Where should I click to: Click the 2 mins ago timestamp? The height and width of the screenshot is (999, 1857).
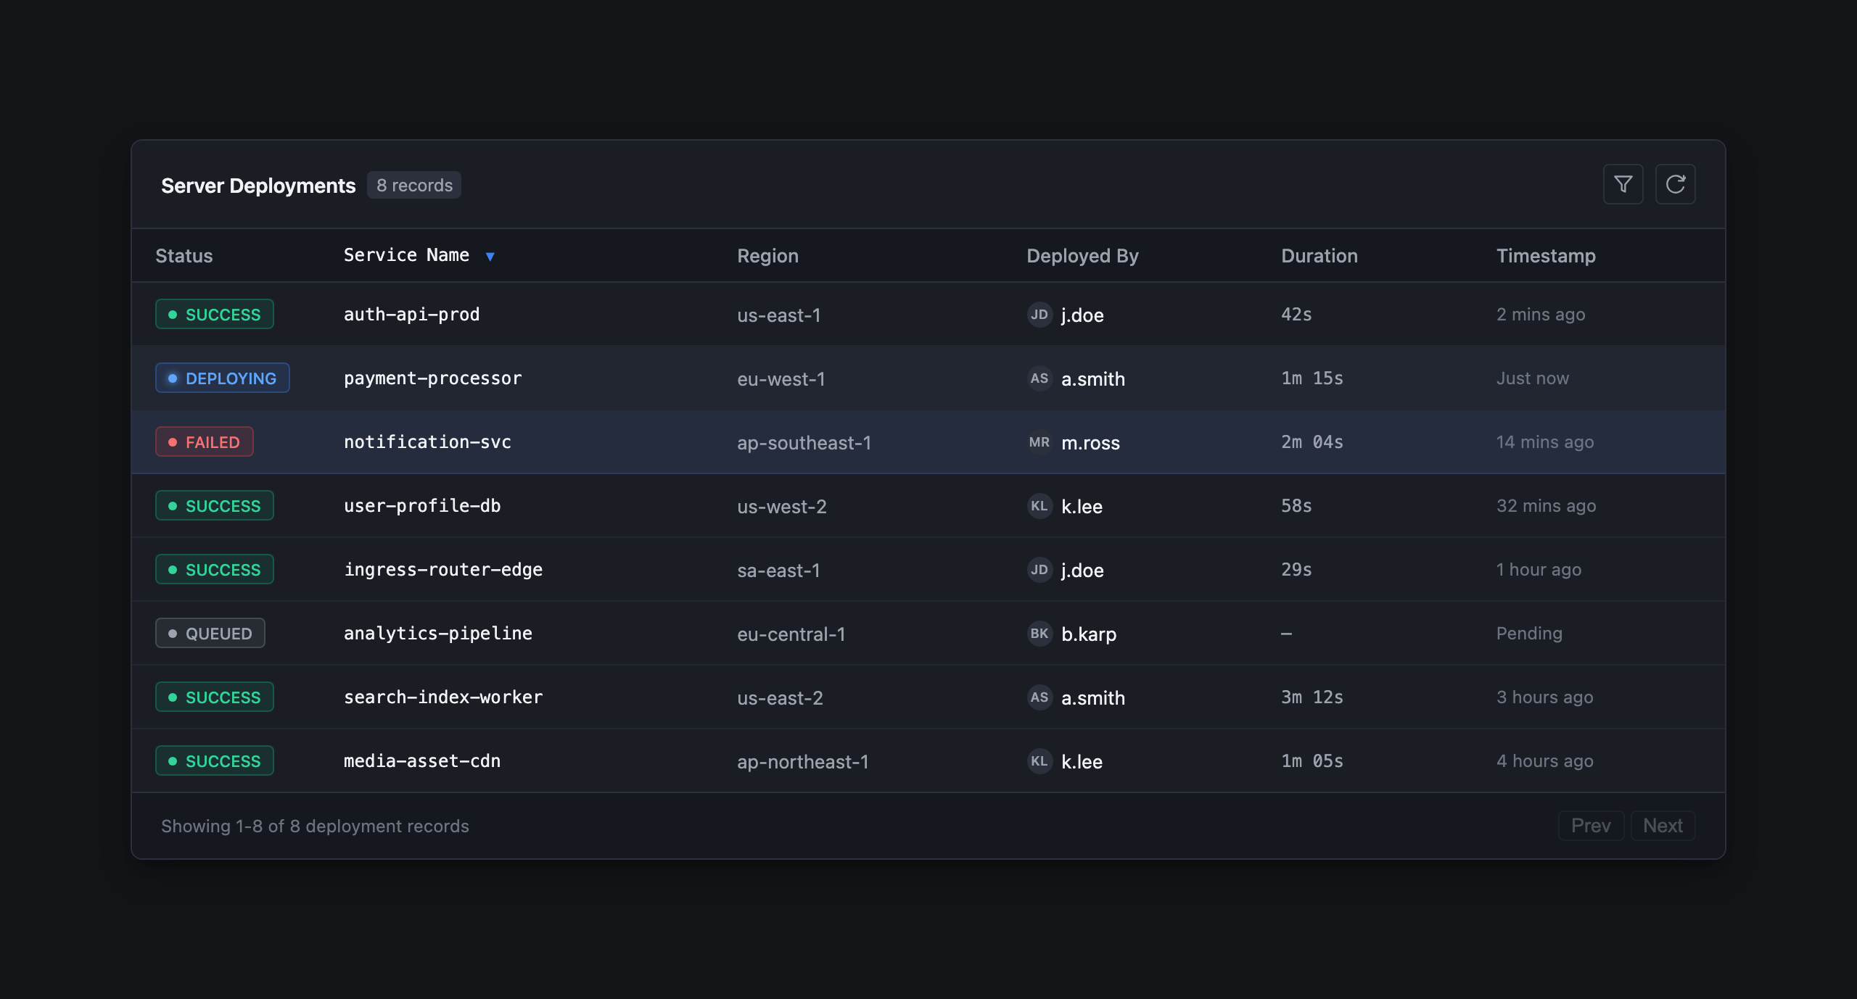(x=1541, y=315)
